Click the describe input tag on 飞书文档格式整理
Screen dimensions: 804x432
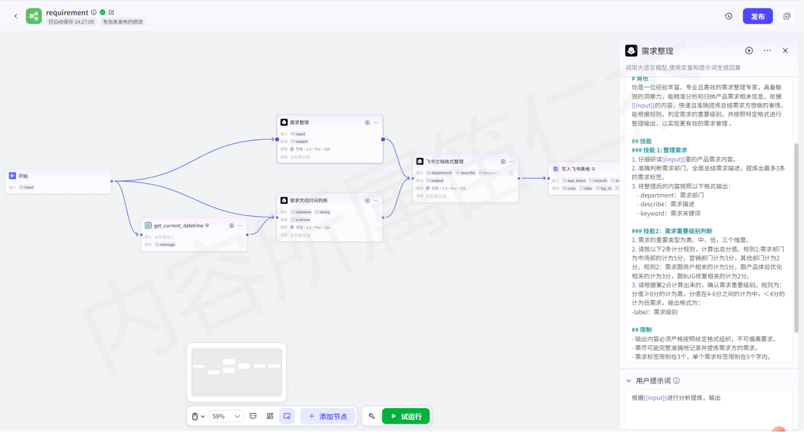coord(465,173)
